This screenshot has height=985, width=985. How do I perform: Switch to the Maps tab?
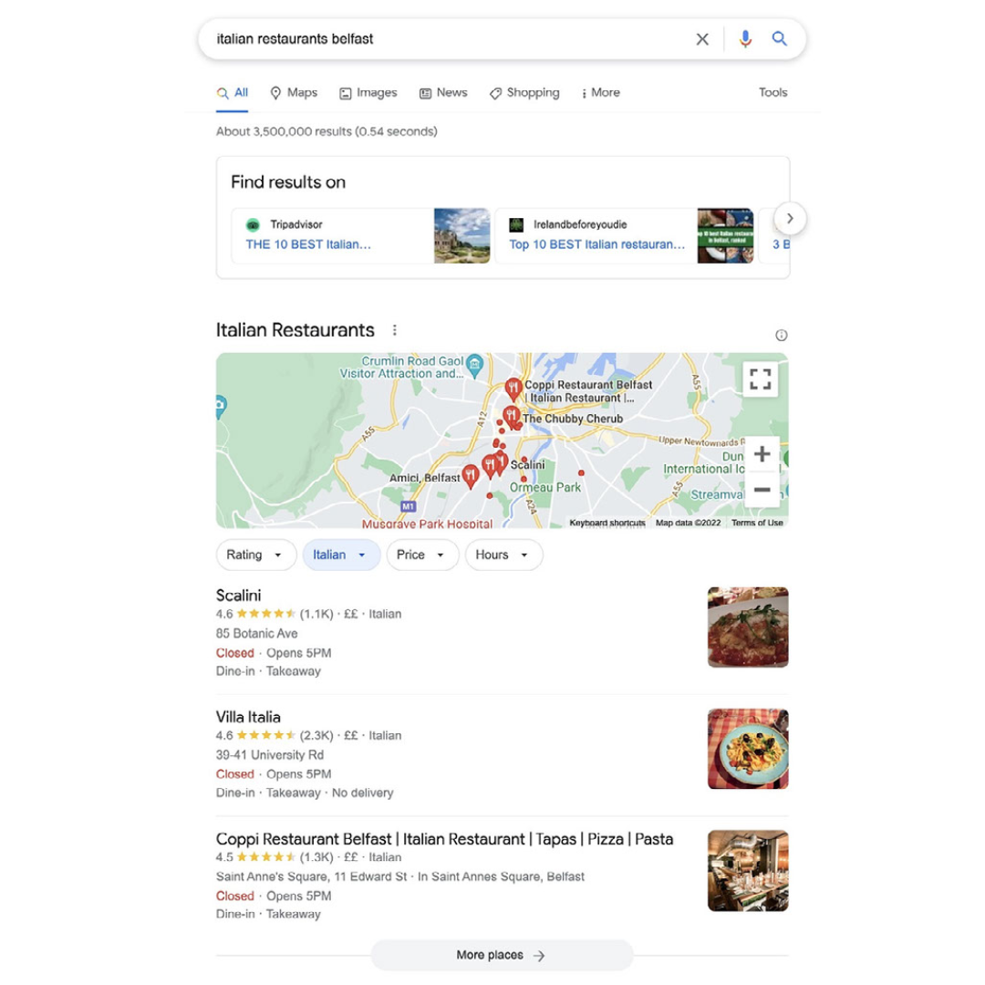click(x=294, y=93)
